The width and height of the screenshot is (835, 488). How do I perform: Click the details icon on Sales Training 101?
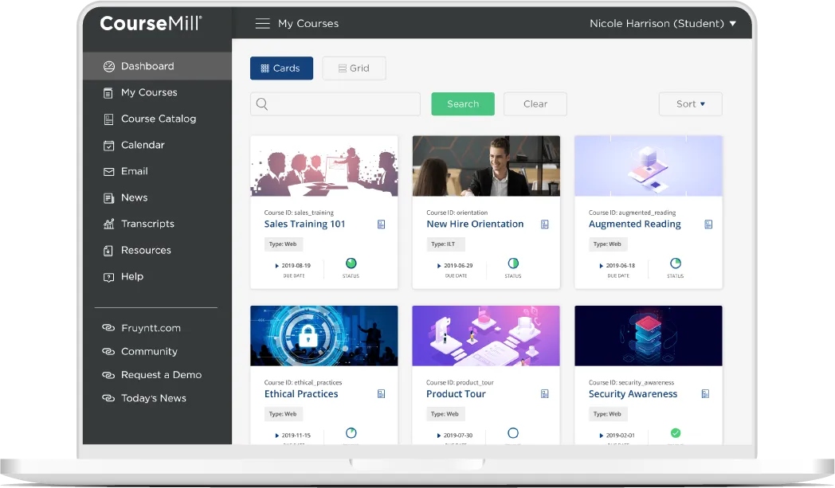pos(382,224)
